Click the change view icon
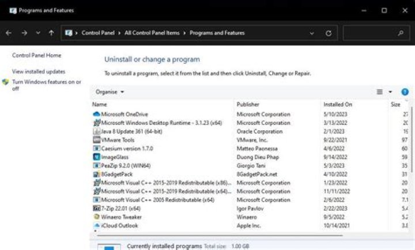This screenshot has height=250, width=415. point(379,92)
